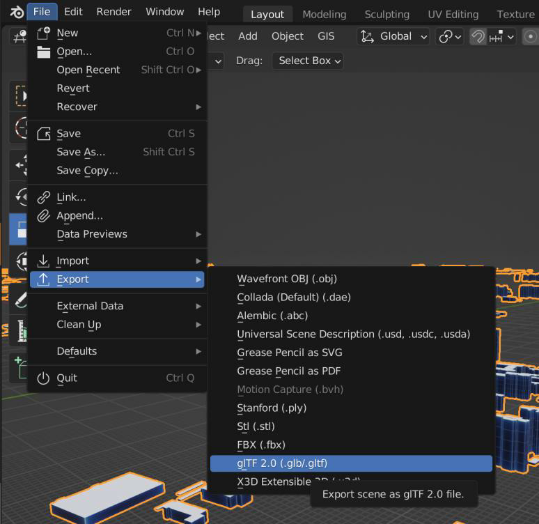The height and width of the screenshot is (524, 539).
Task: Open the snapping options dropdown
Action: point(502,36)
